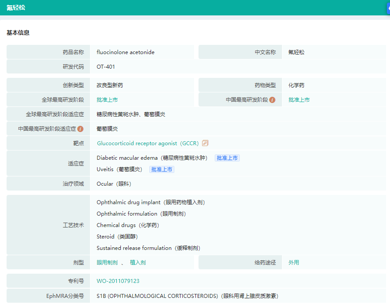Open patent link WO-2011079123
This screenshot has width=390, height=308.
[118, 281]
